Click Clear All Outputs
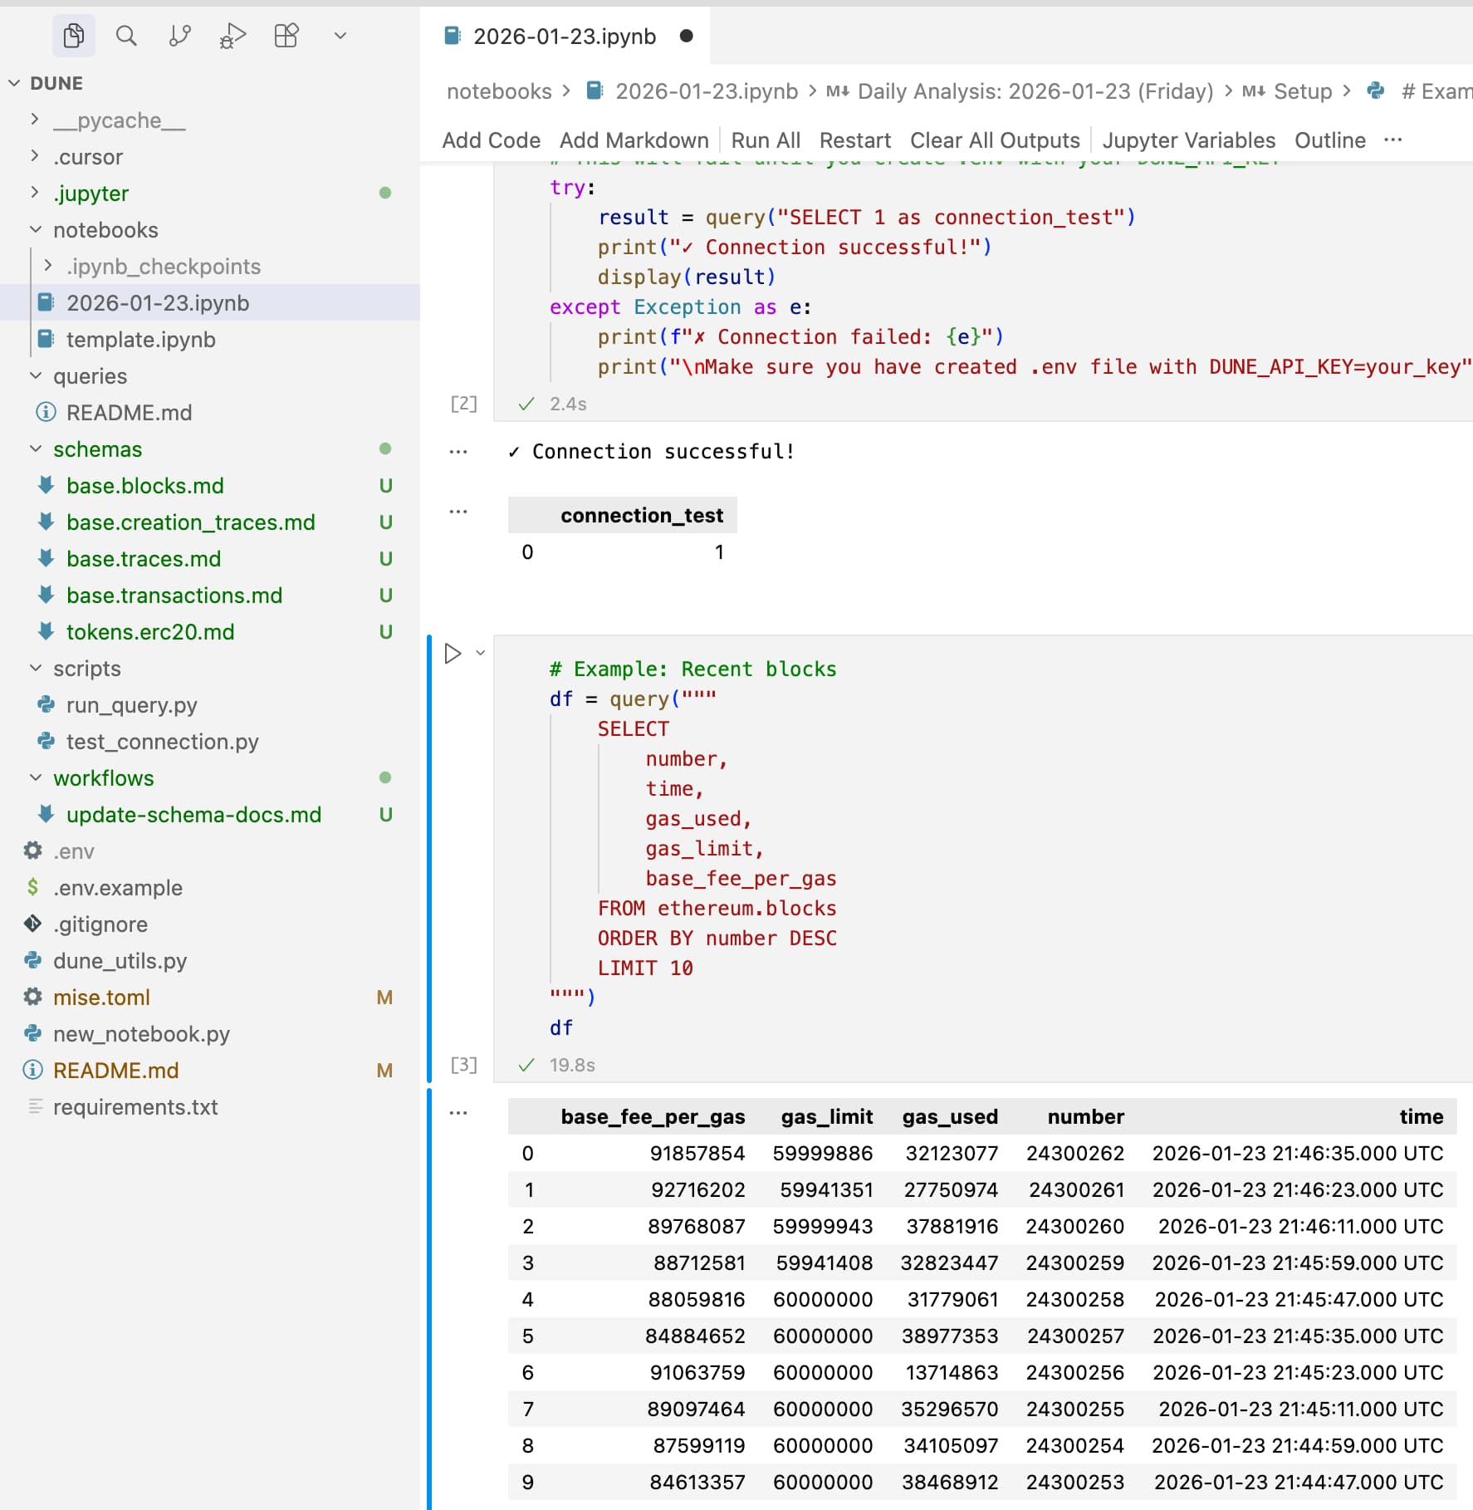This screenshot has height=1510, width=1473. click(x=994, y=140)
